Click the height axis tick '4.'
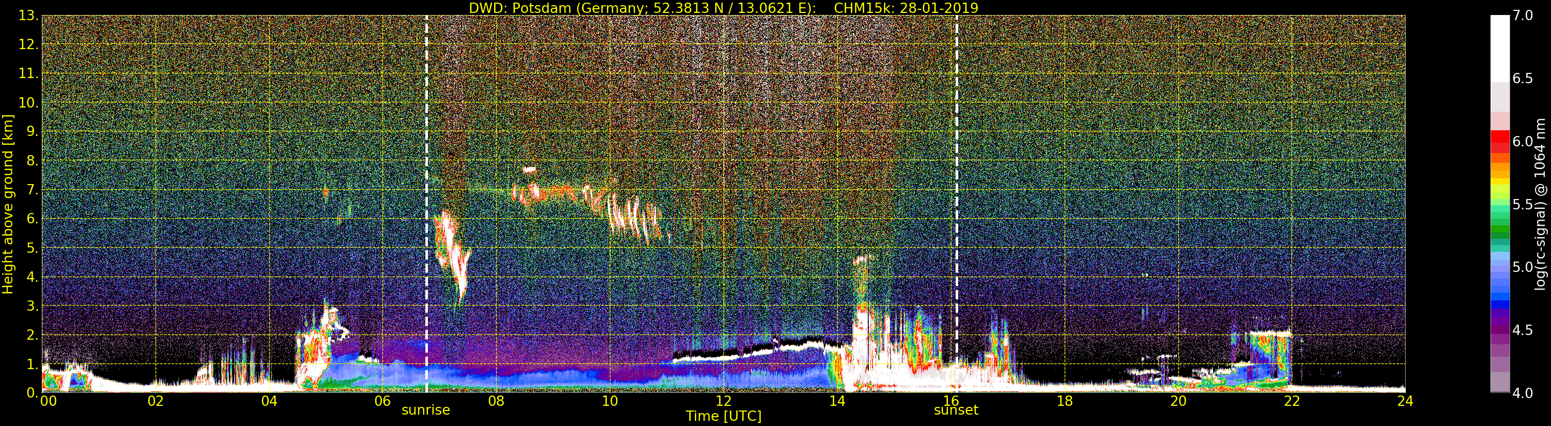Screen dimensions: 1551x426 (32, 277)
